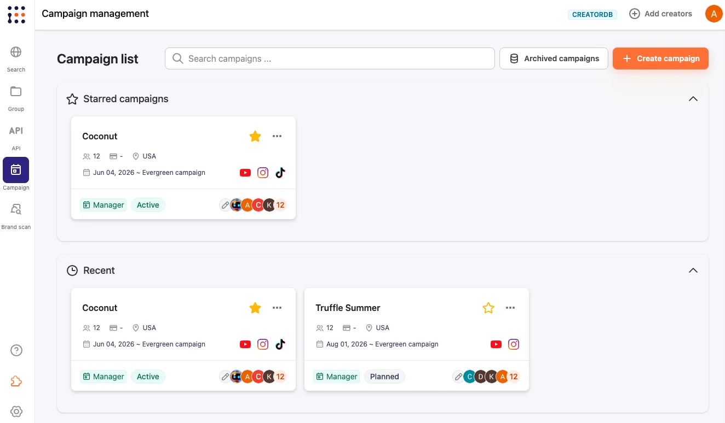Click YouTube icon on Truffle Summer card
725x423 pixels.
[x=496, y=344]
